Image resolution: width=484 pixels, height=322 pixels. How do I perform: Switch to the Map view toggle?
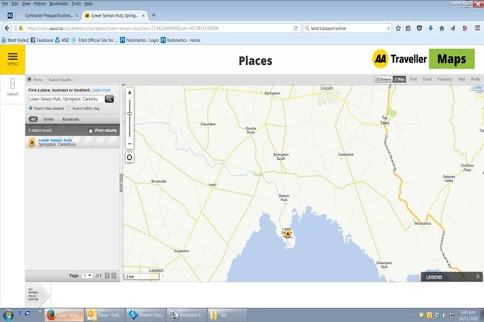click(x=399, y=79)
